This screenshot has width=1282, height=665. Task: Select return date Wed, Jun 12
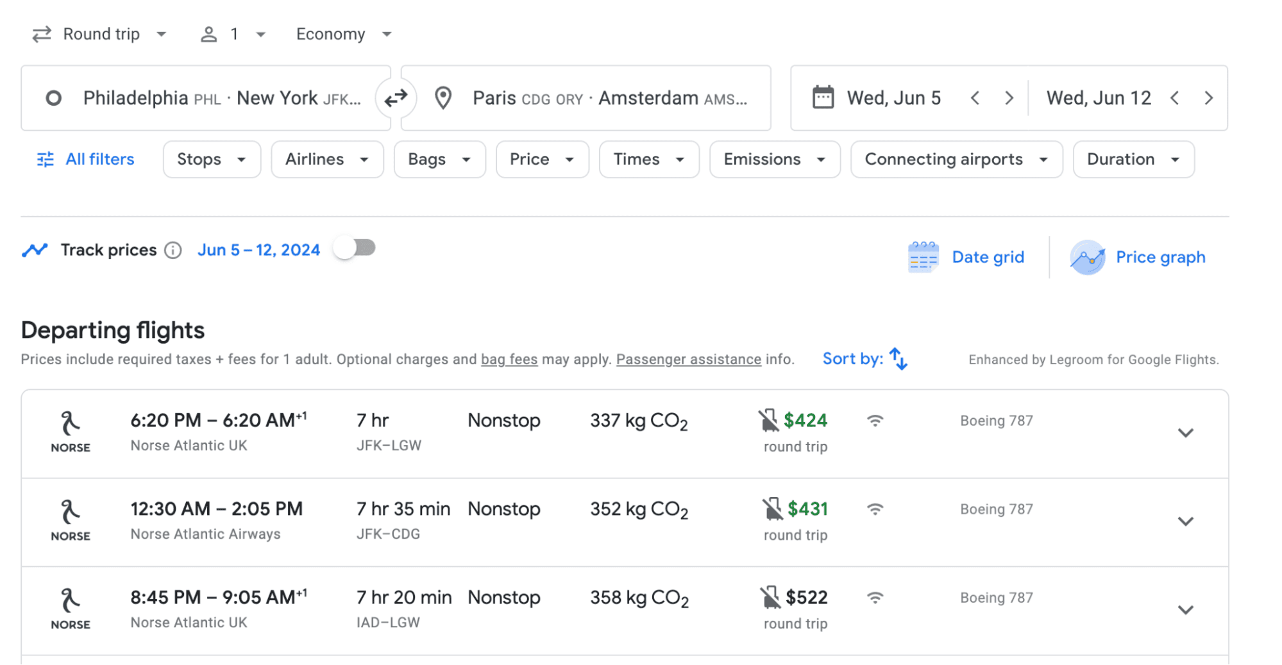(x=1099, y=98)
